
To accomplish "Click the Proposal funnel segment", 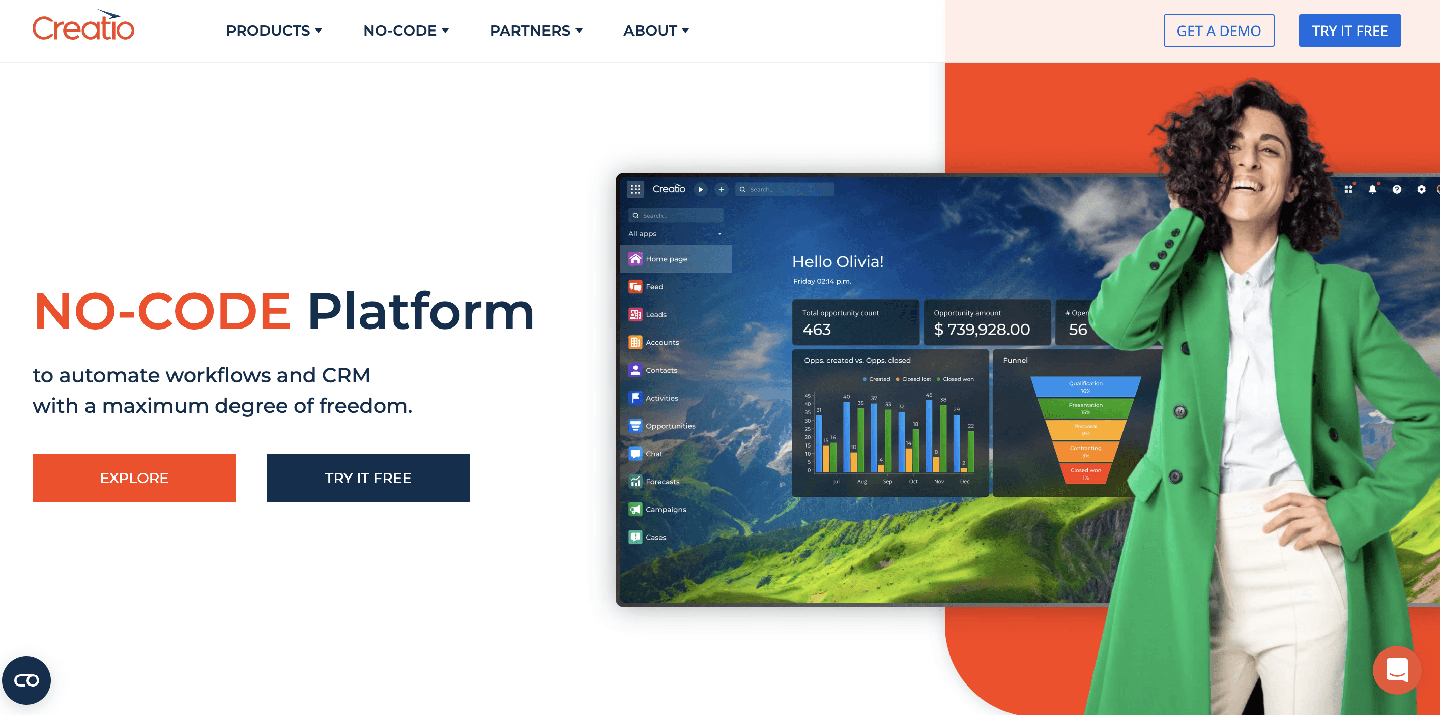I will click(1085, 430).
